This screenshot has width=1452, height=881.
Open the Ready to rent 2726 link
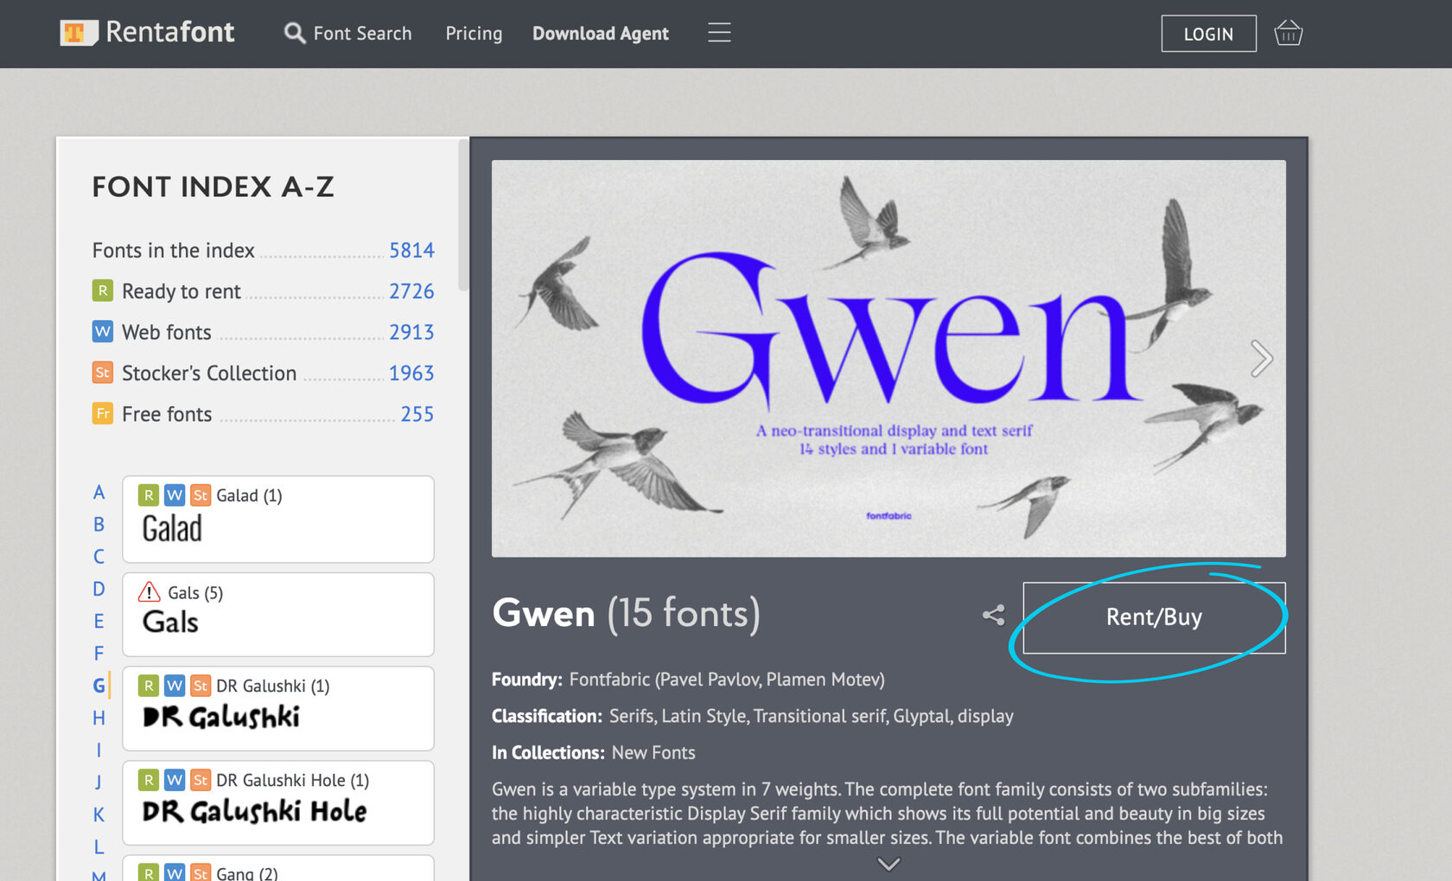(x=411, y=290)
